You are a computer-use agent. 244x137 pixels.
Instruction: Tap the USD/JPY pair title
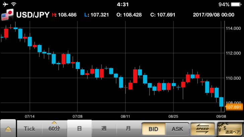[x=33, y=15]
